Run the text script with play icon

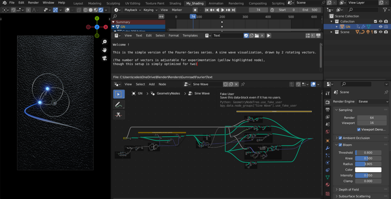[268, 36]
